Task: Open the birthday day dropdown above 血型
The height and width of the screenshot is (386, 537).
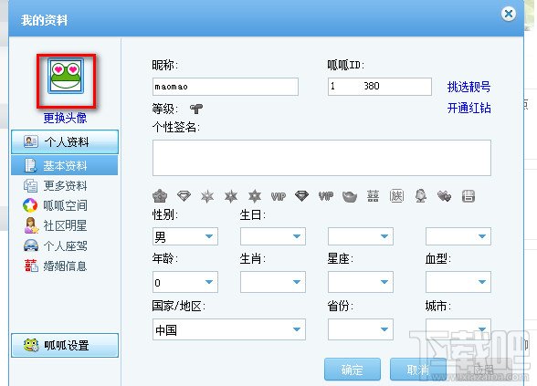Action: click(458, 236)
